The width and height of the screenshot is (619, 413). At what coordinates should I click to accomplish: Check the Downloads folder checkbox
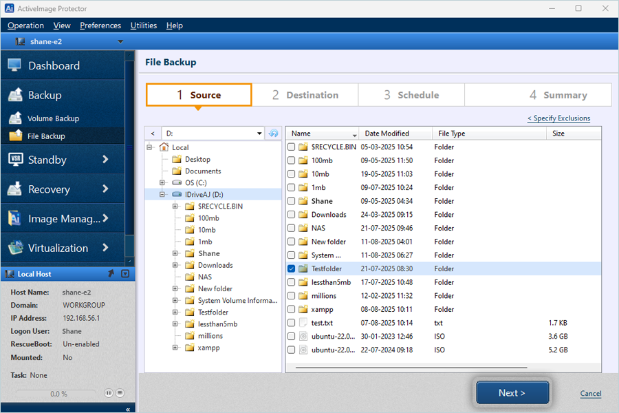[x=292, y=215]
